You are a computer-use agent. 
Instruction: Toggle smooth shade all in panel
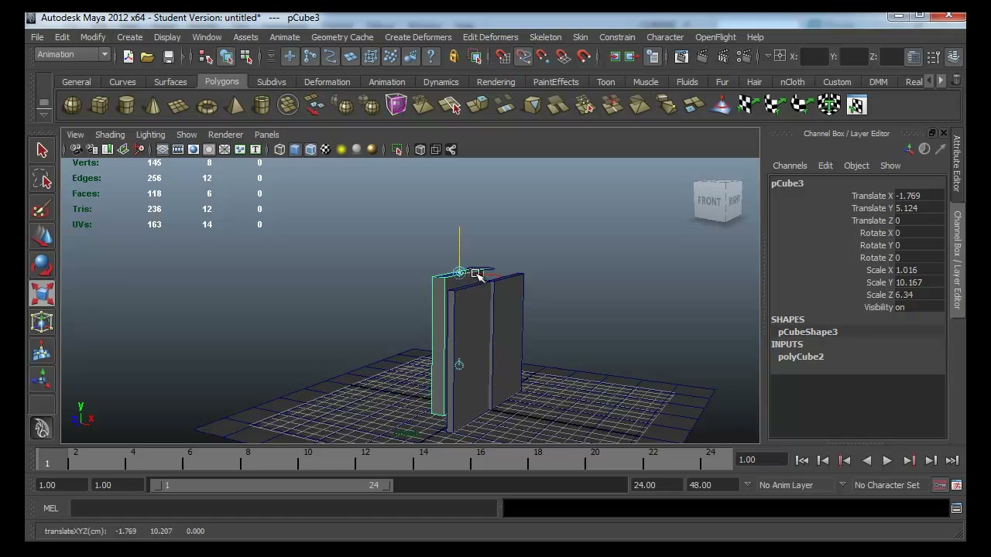[295, 149]
